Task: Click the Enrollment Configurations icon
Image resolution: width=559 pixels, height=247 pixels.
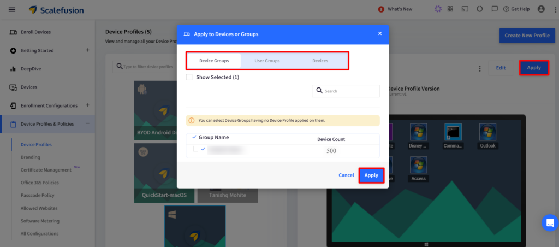Action: coord(13,105)
